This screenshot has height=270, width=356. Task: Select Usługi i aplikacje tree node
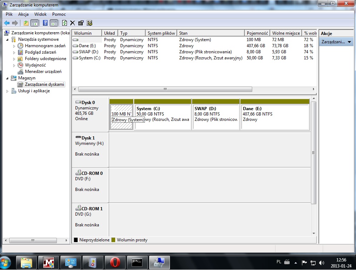[34, 91]
